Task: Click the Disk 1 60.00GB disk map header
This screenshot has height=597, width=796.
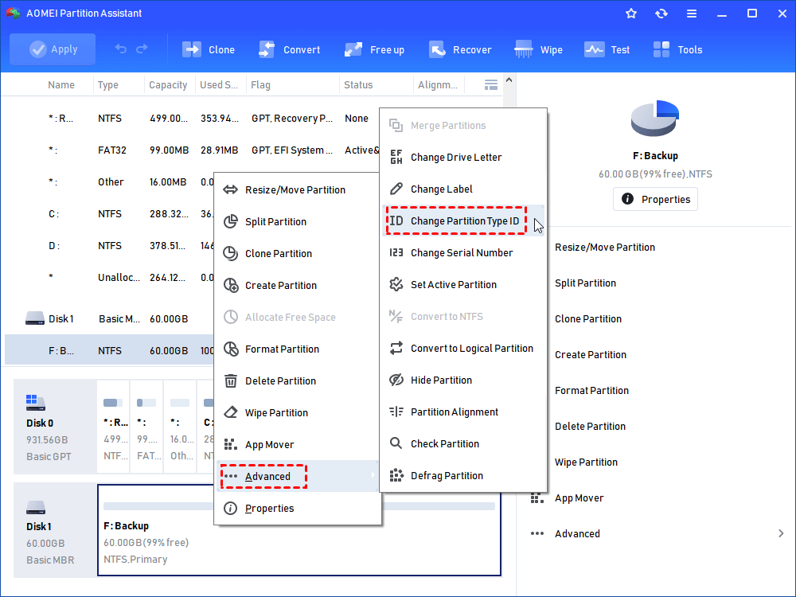Action: 55,530
